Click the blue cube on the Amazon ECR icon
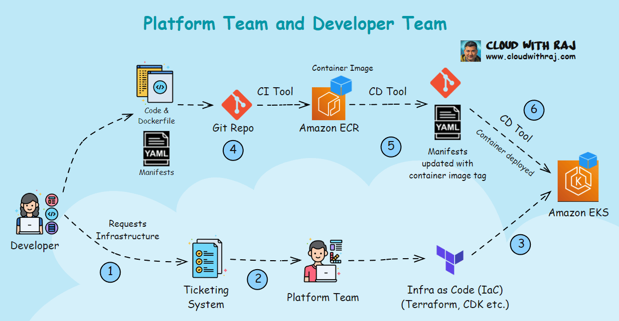Image resolution: width=619 pixels, height=321 pixels. click(x=341, y=85)
